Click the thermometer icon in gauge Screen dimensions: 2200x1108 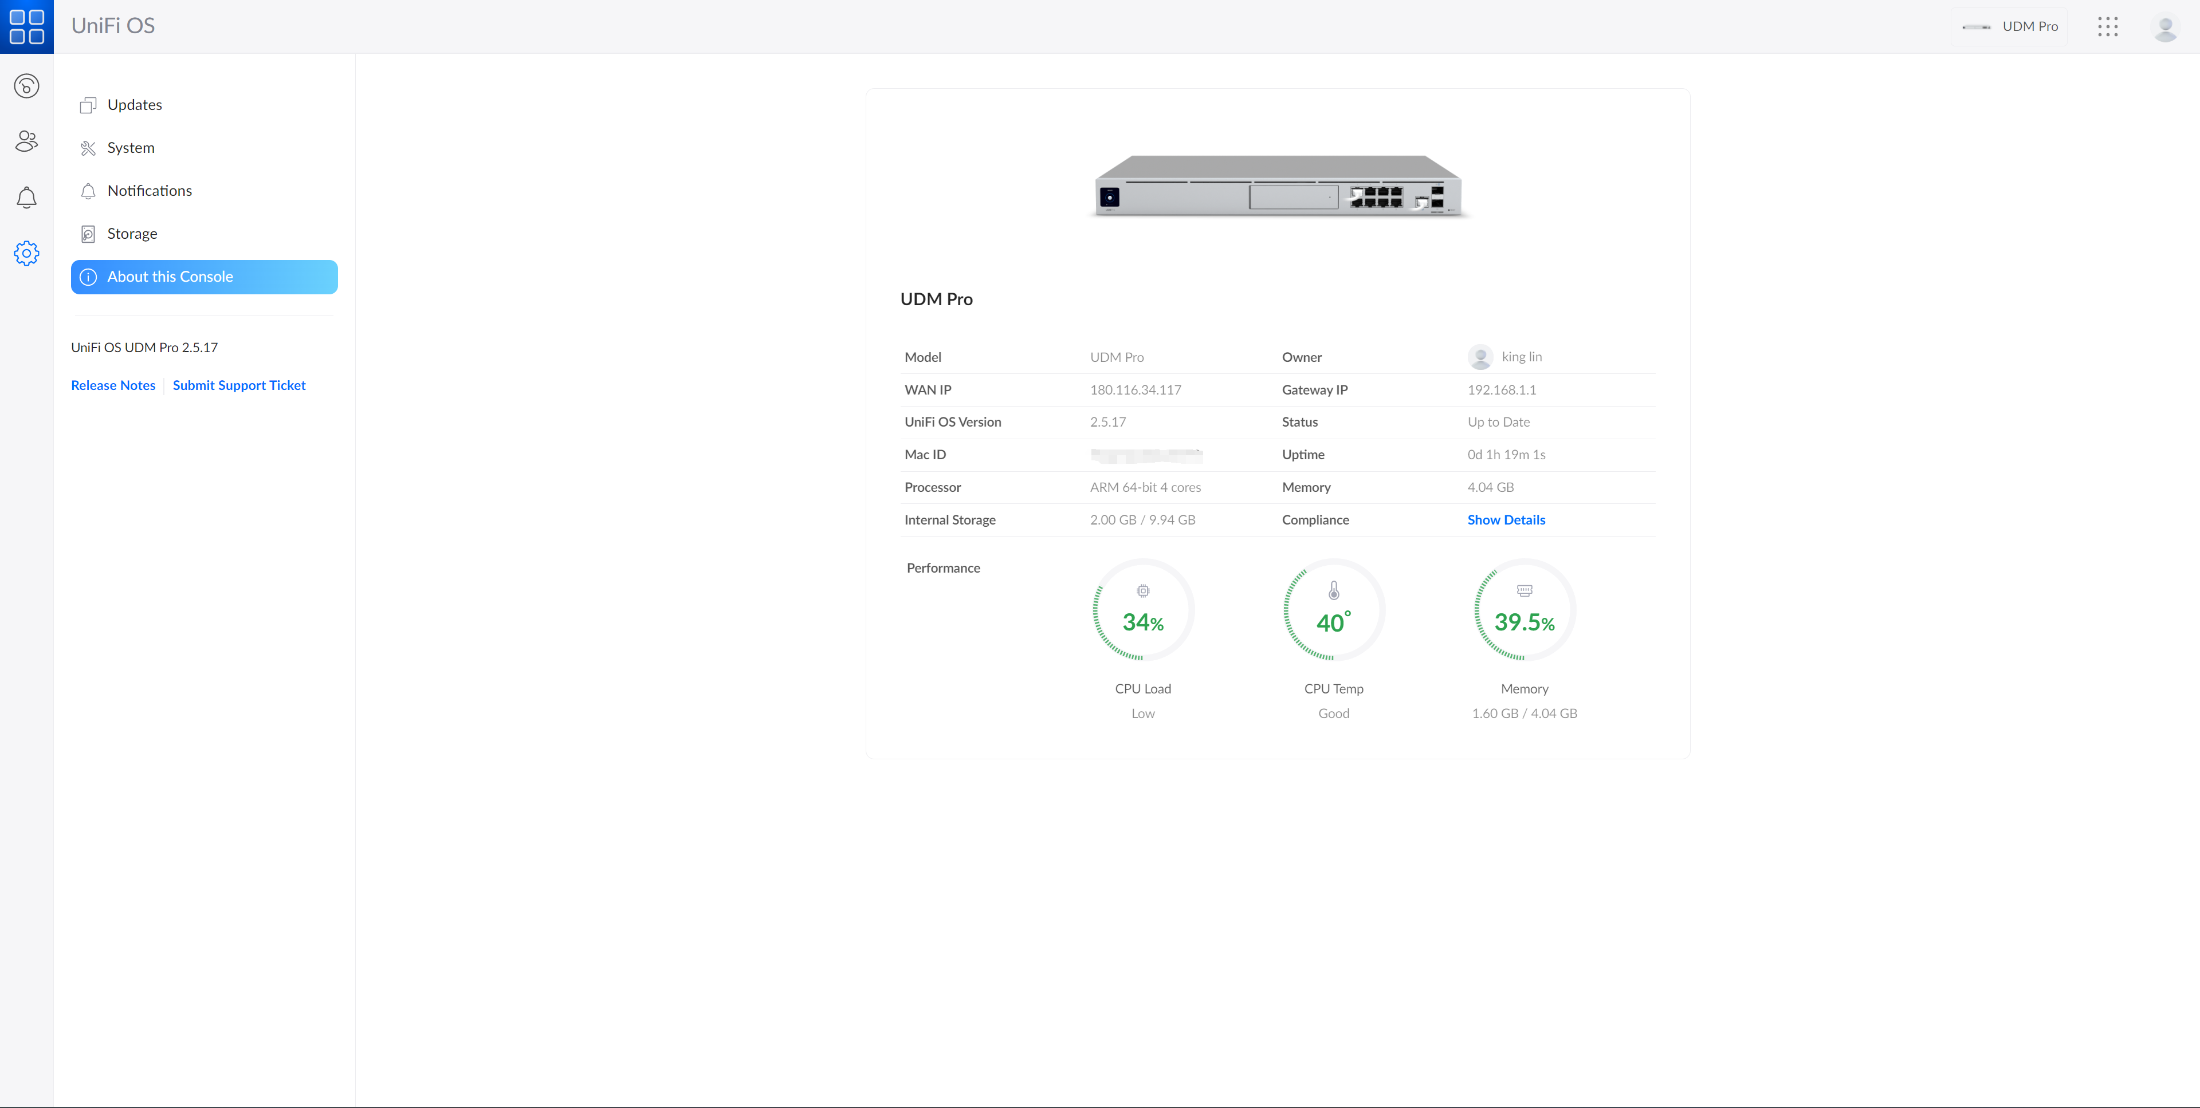point(1334,590)
